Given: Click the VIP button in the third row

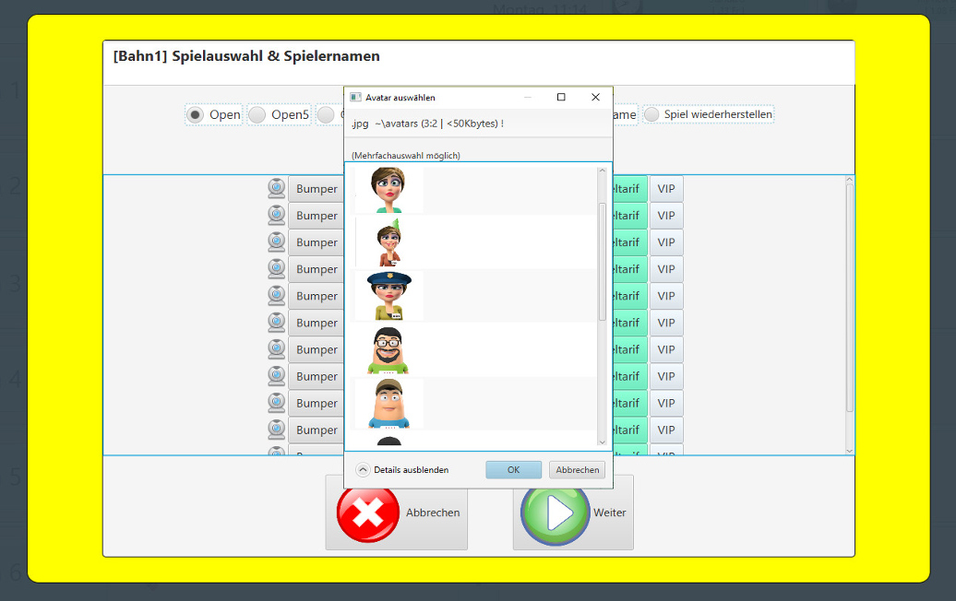Looking at the screenshot, I should 665,242.
